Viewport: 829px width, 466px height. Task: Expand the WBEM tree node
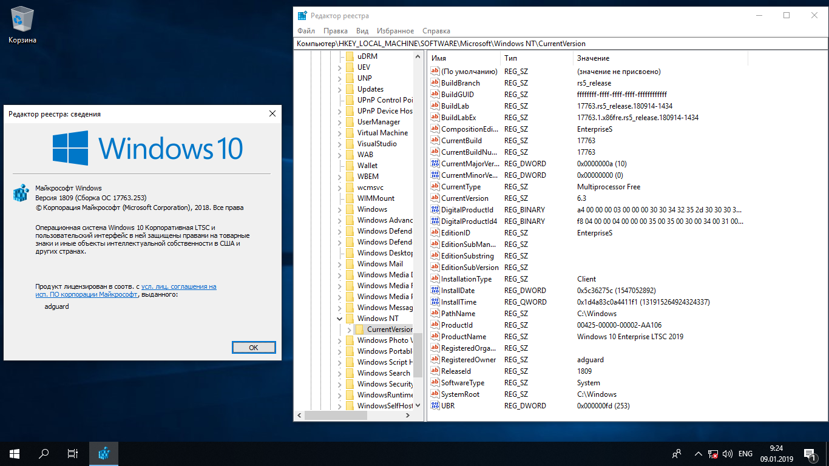tap(339, 177)
